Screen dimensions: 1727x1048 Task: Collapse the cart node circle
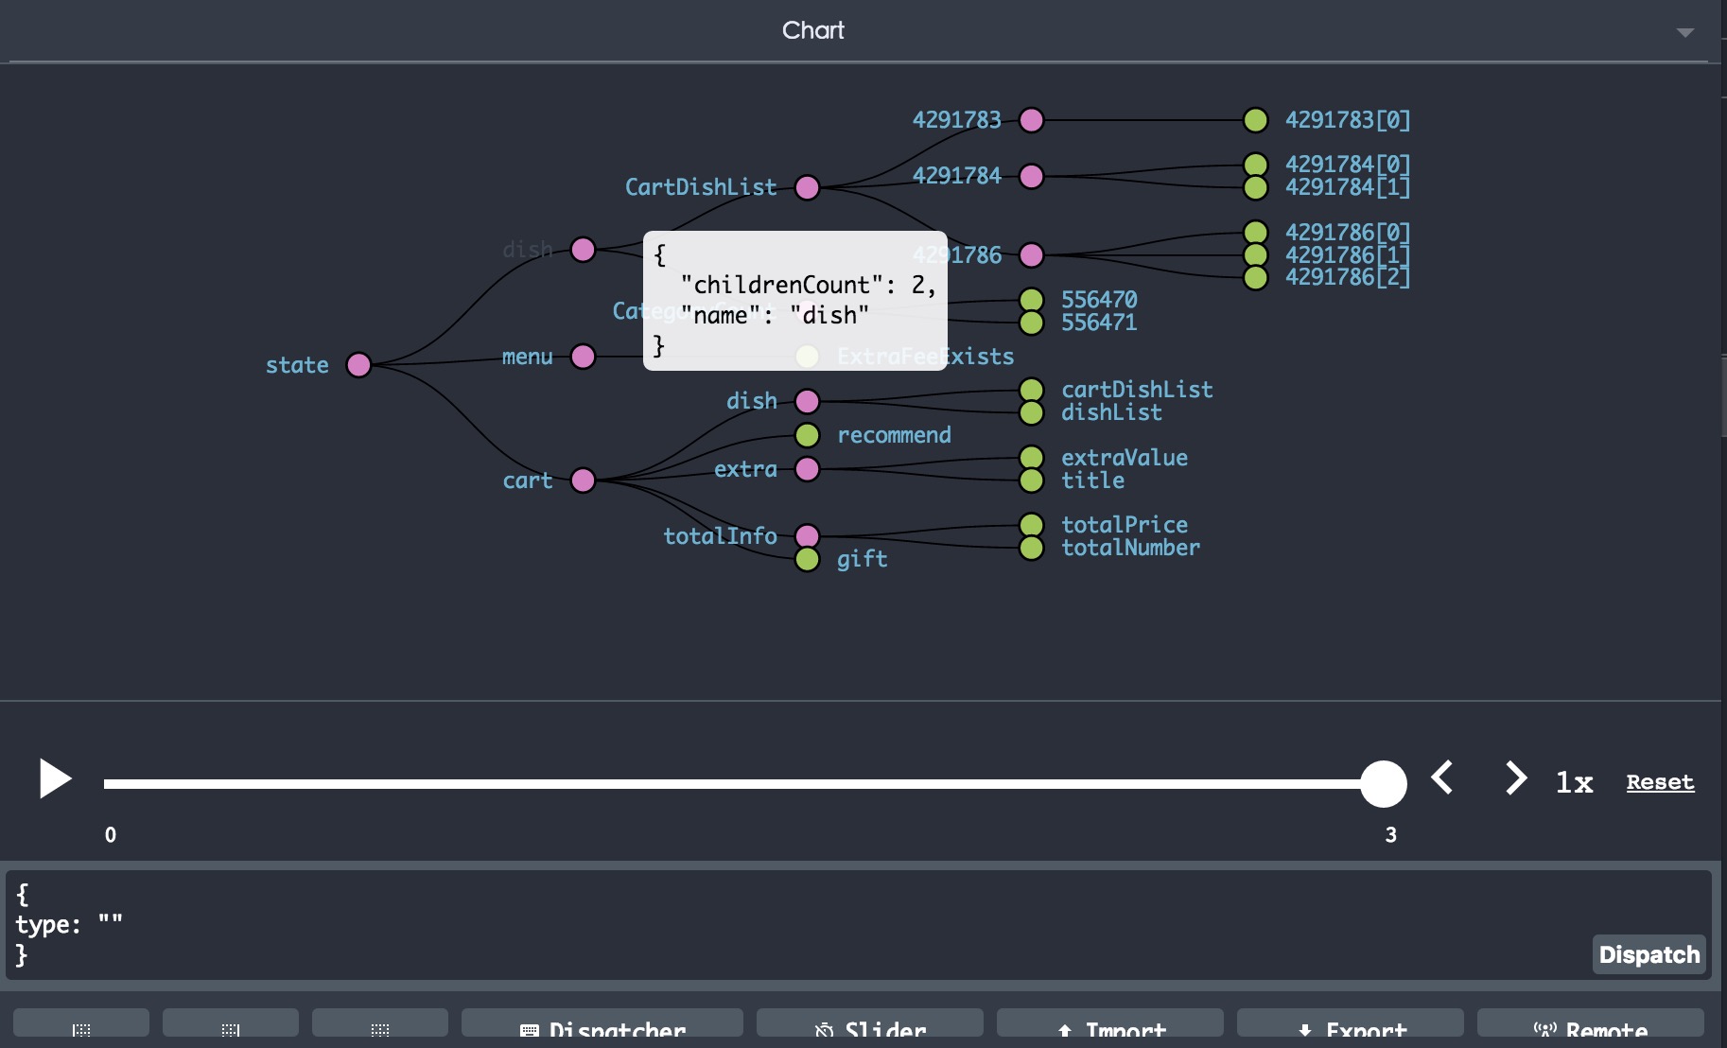tap(584, 480)
